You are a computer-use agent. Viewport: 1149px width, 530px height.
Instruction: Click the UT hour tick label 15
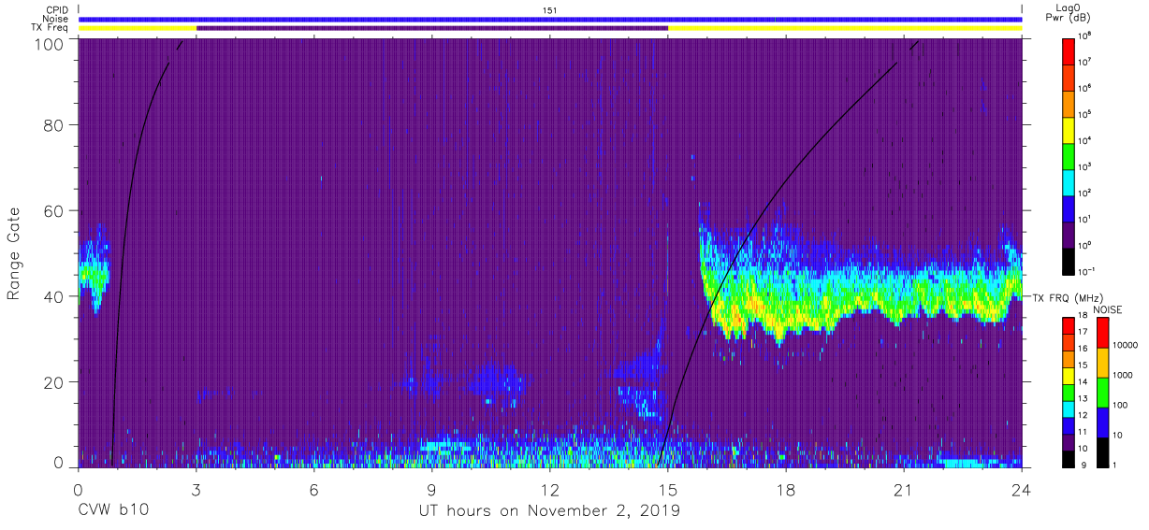[x=668, y=489]
